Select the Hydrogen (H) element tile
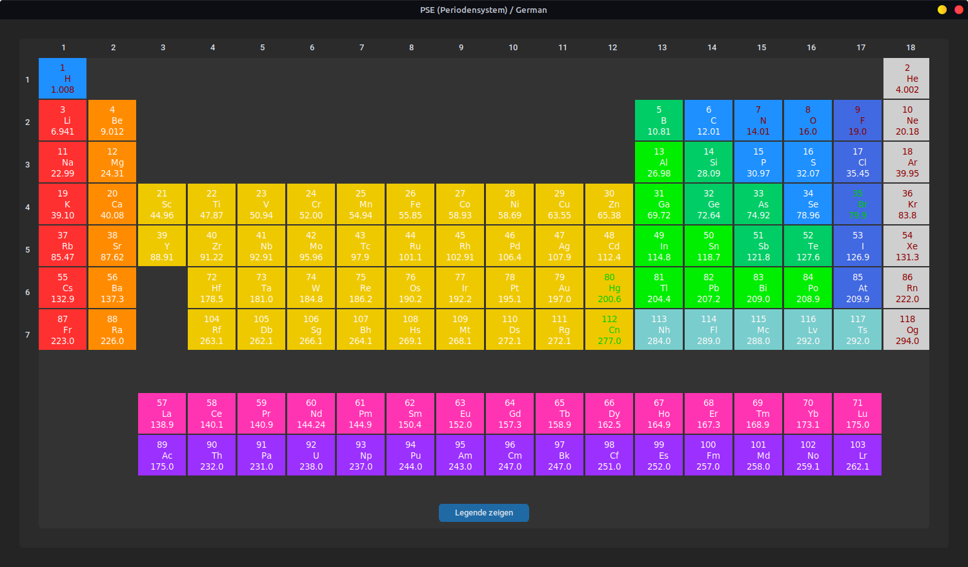Viewport: 968px width, 567px height. (x=63, y=79)
